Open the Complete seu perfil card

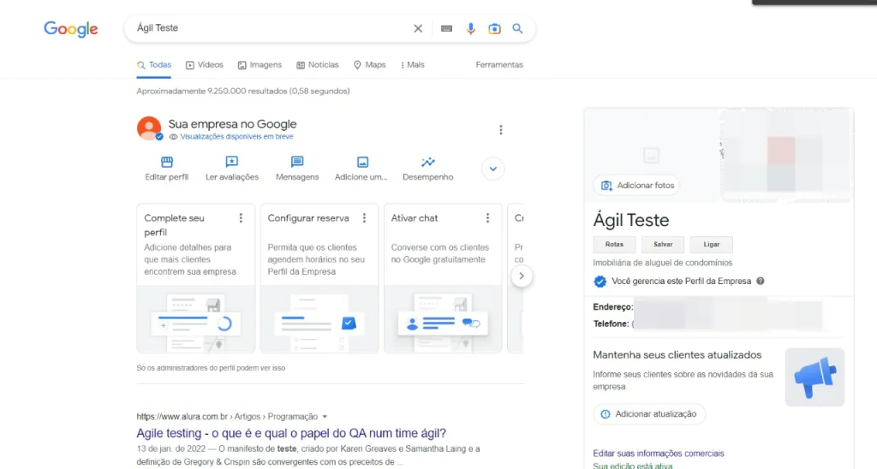pos(196,278)
